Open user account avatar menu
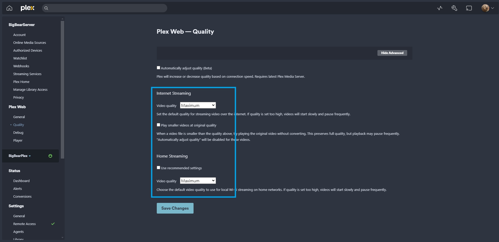499x242 pixels. click(x=485, y=8)
